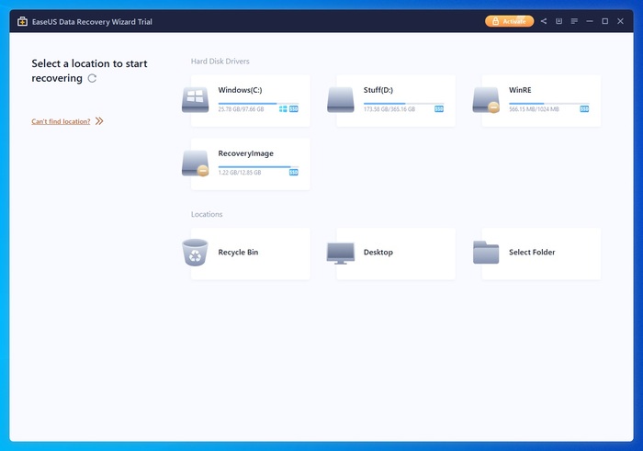
Task: Click the Locations section heading
Action: (207, 214)
